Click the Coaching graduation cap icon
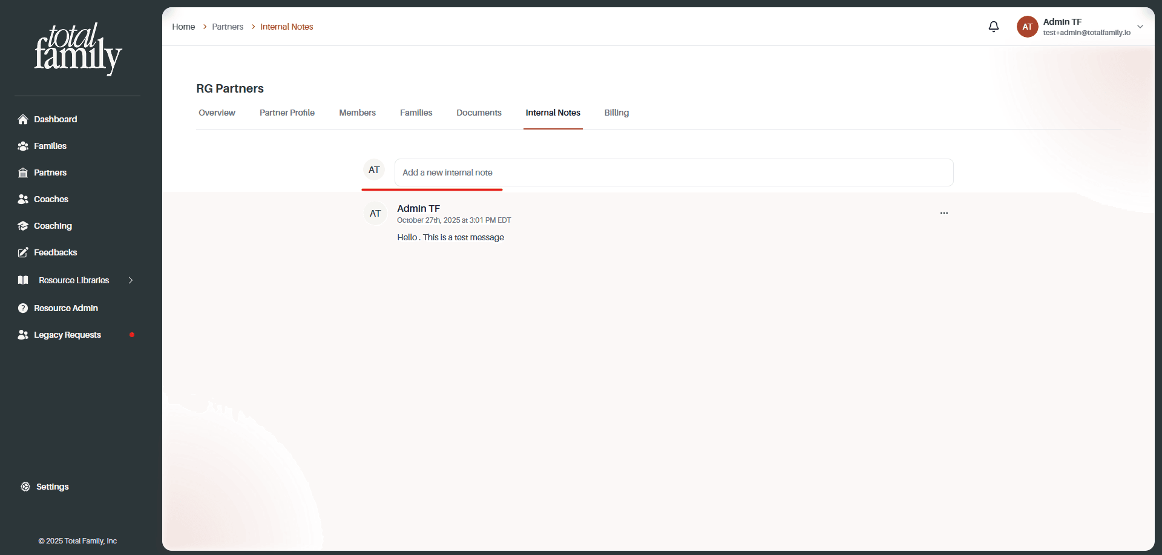This screenshot has width=1162, height=555. [23, 226]
